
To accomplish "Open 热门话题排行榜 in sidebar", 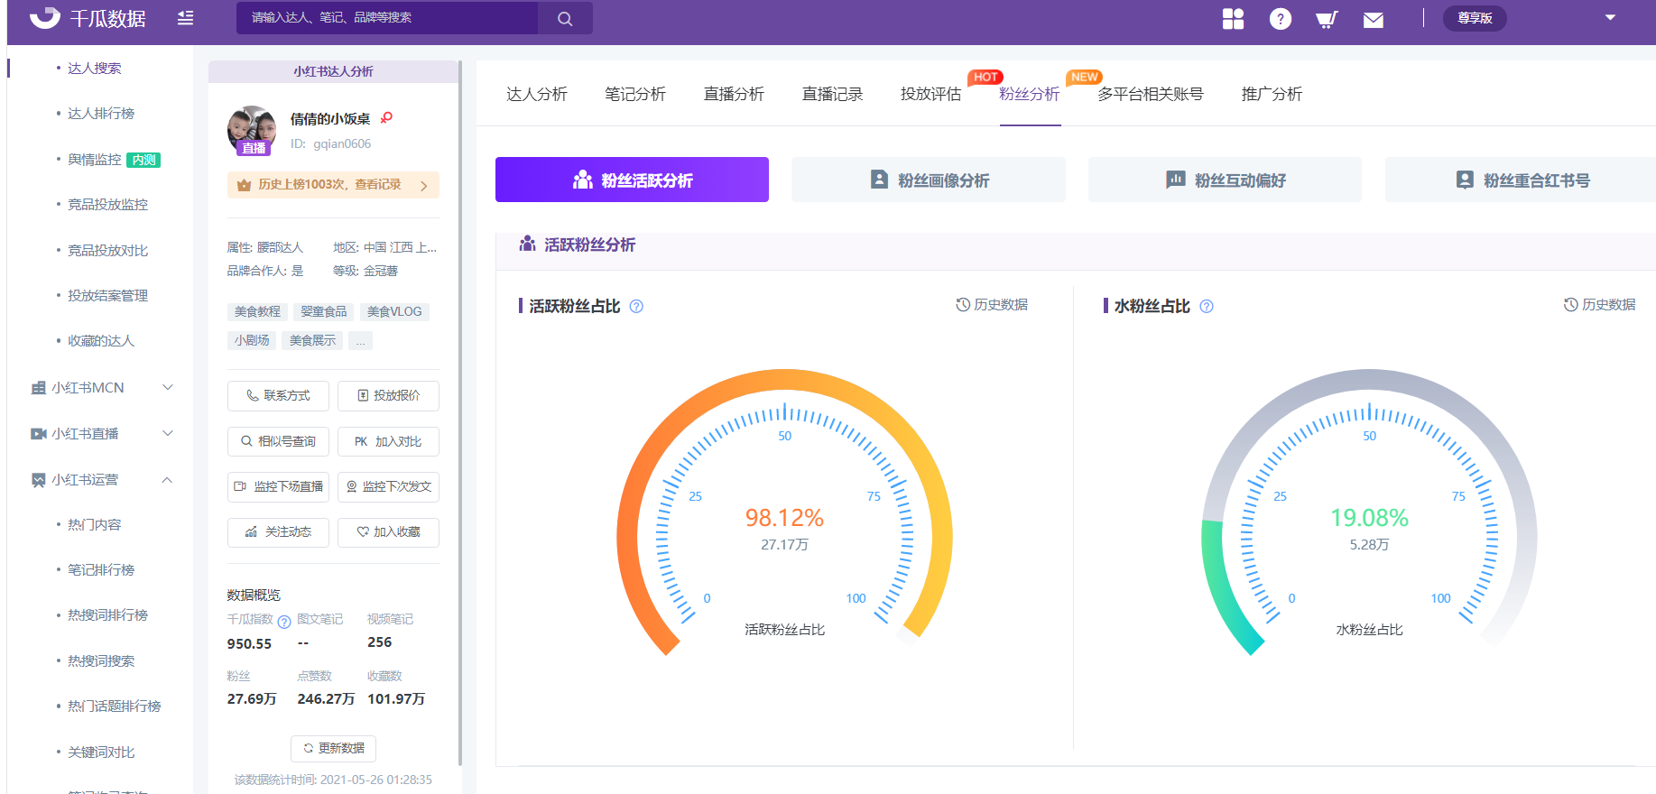I will [x=115, y=706].
